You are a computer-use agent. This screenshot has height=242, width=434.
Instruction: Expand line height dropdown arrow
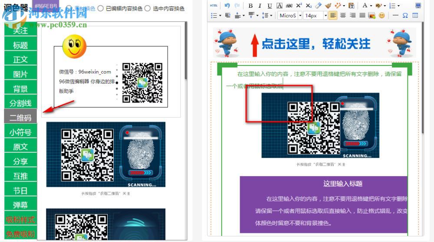(271, 16)
